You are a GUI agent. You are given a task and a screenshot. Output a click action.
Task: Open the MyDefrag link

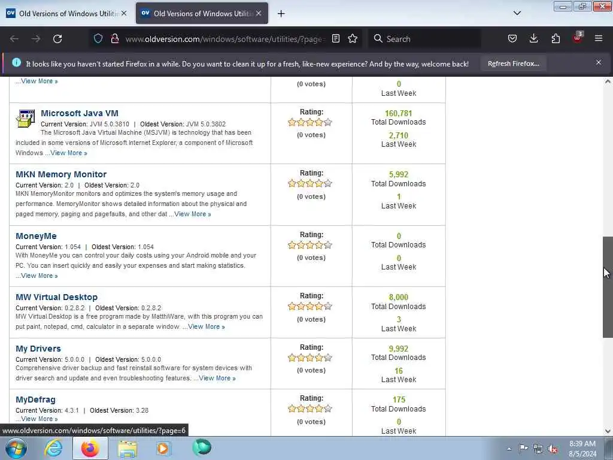click(x=35, y=400)
